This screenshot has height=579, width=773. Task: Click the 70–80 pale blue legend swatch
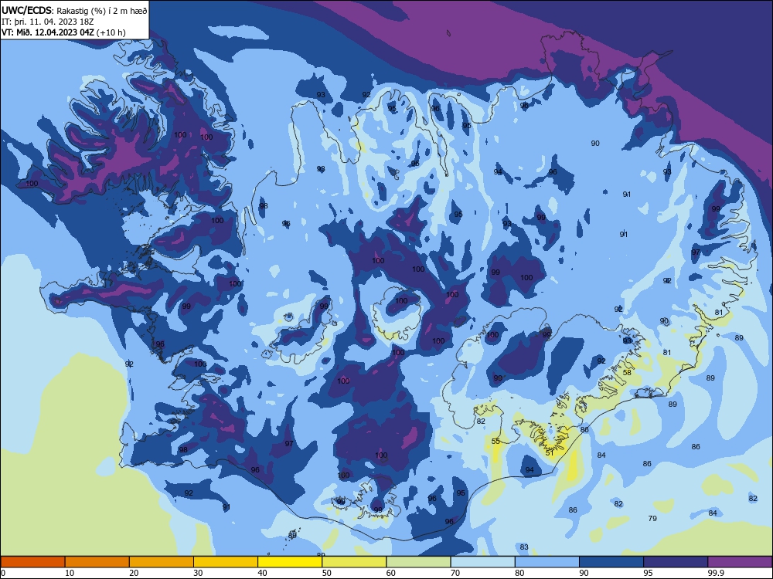coord(482,562)
